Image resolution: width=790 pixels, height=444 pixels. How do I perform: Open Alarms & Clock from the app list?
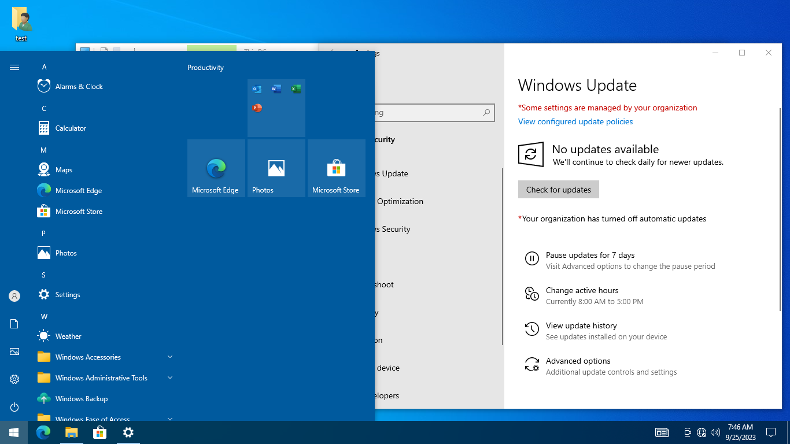coord(79,87)
